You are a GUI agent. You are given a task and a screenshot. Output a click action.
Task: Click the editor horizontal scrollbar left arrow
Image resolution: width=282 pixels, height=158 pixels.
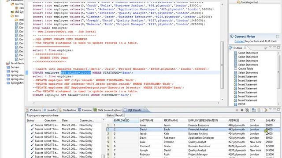pyautogui.click(x=34, y=103)
